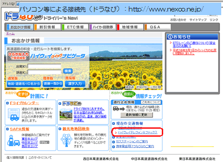Click the 路線一覧から button
The height and width of the screenshot is (162, 223).
coord(53,83)
